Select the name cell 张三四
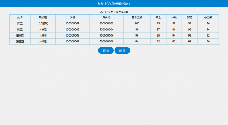 tap(20, 35)
